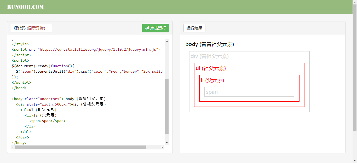Click code editor horizontal scrollbar left arrow

click(13, 147)
